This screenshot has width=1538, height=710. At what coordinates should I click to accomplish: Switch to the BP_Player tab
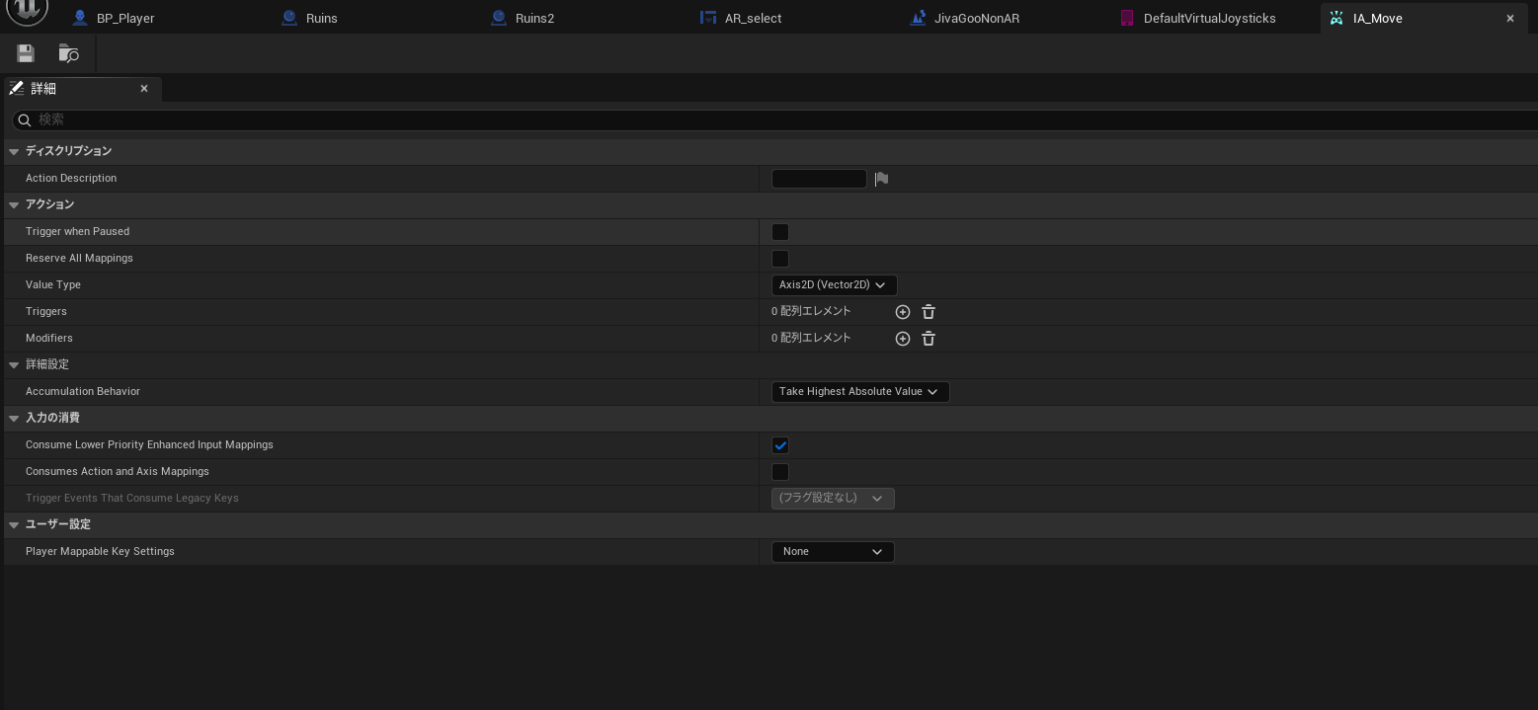tap(125, 18)
